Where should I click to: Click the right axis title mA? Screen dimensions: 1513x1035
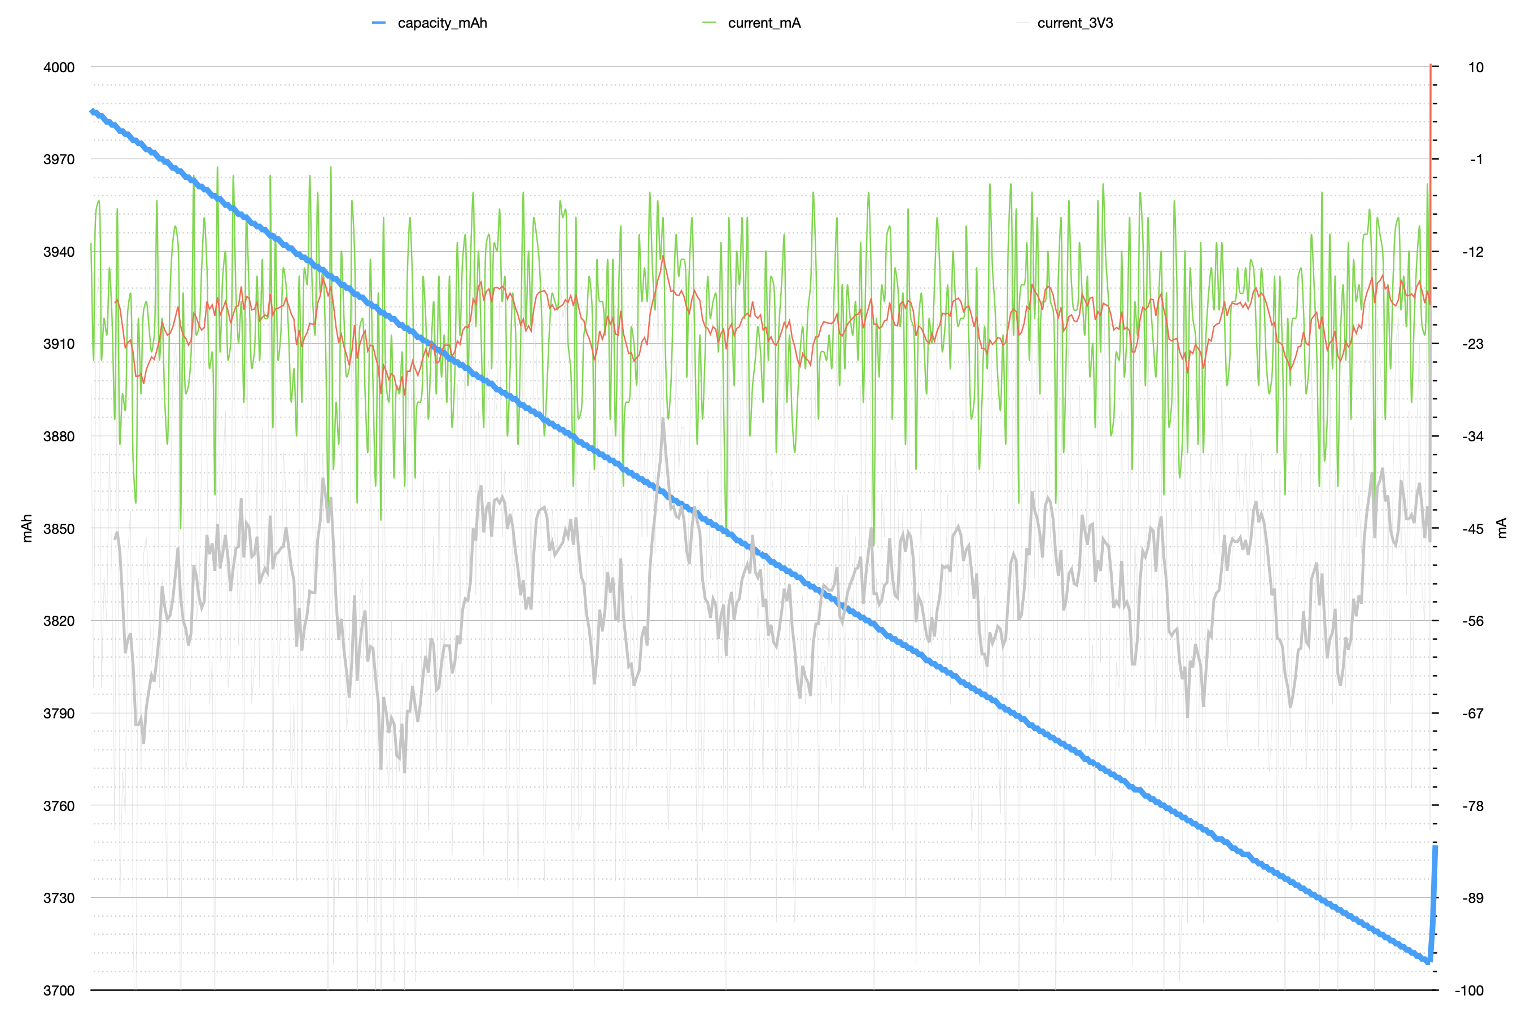pos(1501,528)
